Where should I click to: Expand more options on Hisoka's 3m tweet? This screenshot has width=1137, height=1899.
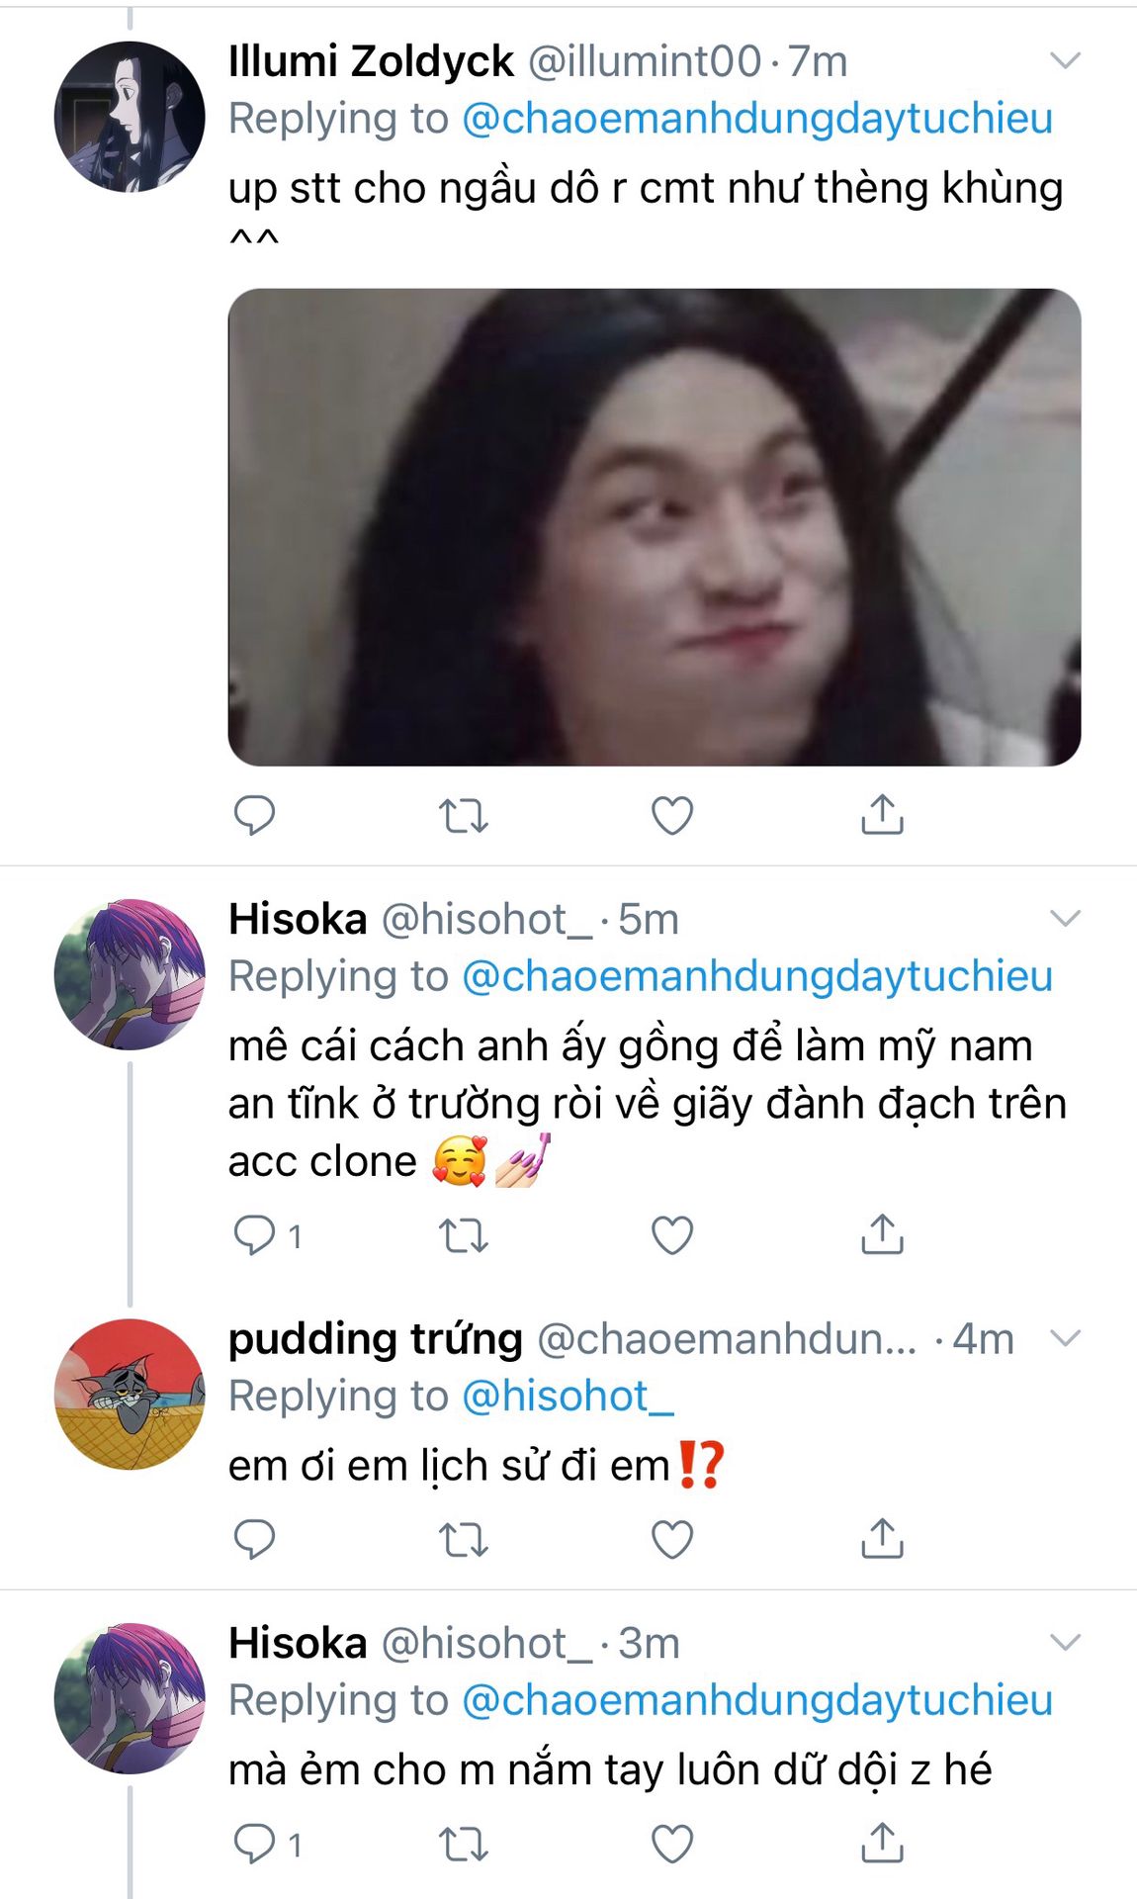click(x=1065, y=1644)
